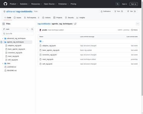143x114 pixels.
Task: Focus the Go to file input
Action: tap(18, 34)
